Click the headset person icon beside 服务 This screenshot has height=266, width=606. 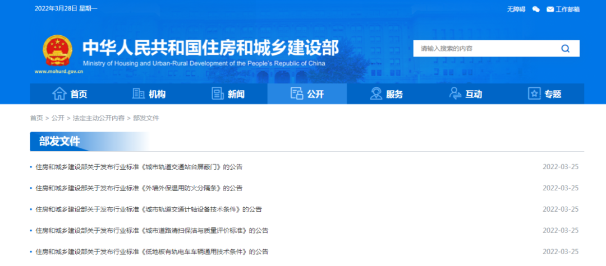coord(375,94)
